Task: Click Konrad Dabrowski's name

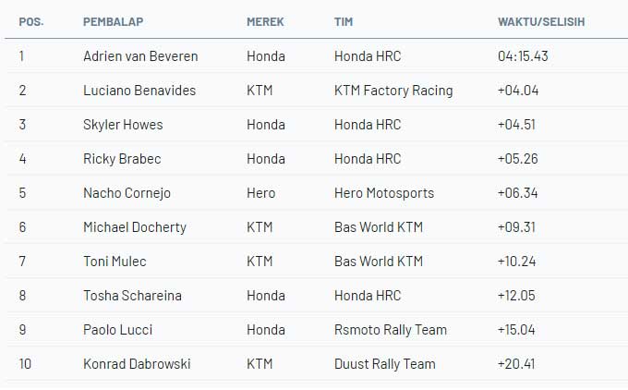Action: (x=137, y=364)
